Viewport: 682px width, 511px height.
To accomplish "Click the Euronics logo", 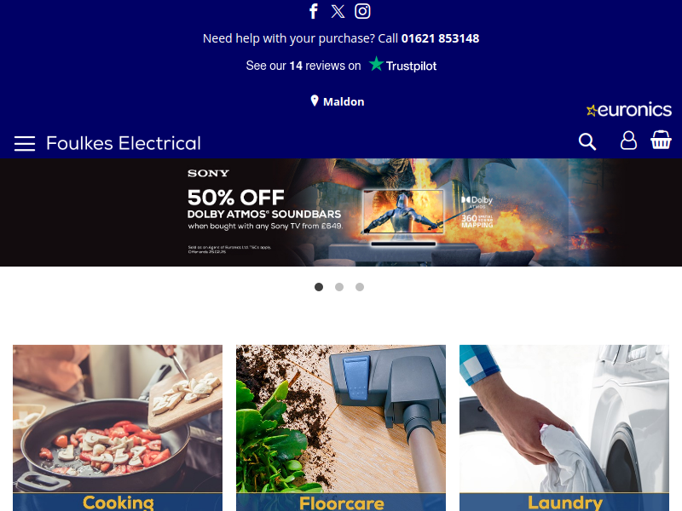I will [x=629, y=110].
